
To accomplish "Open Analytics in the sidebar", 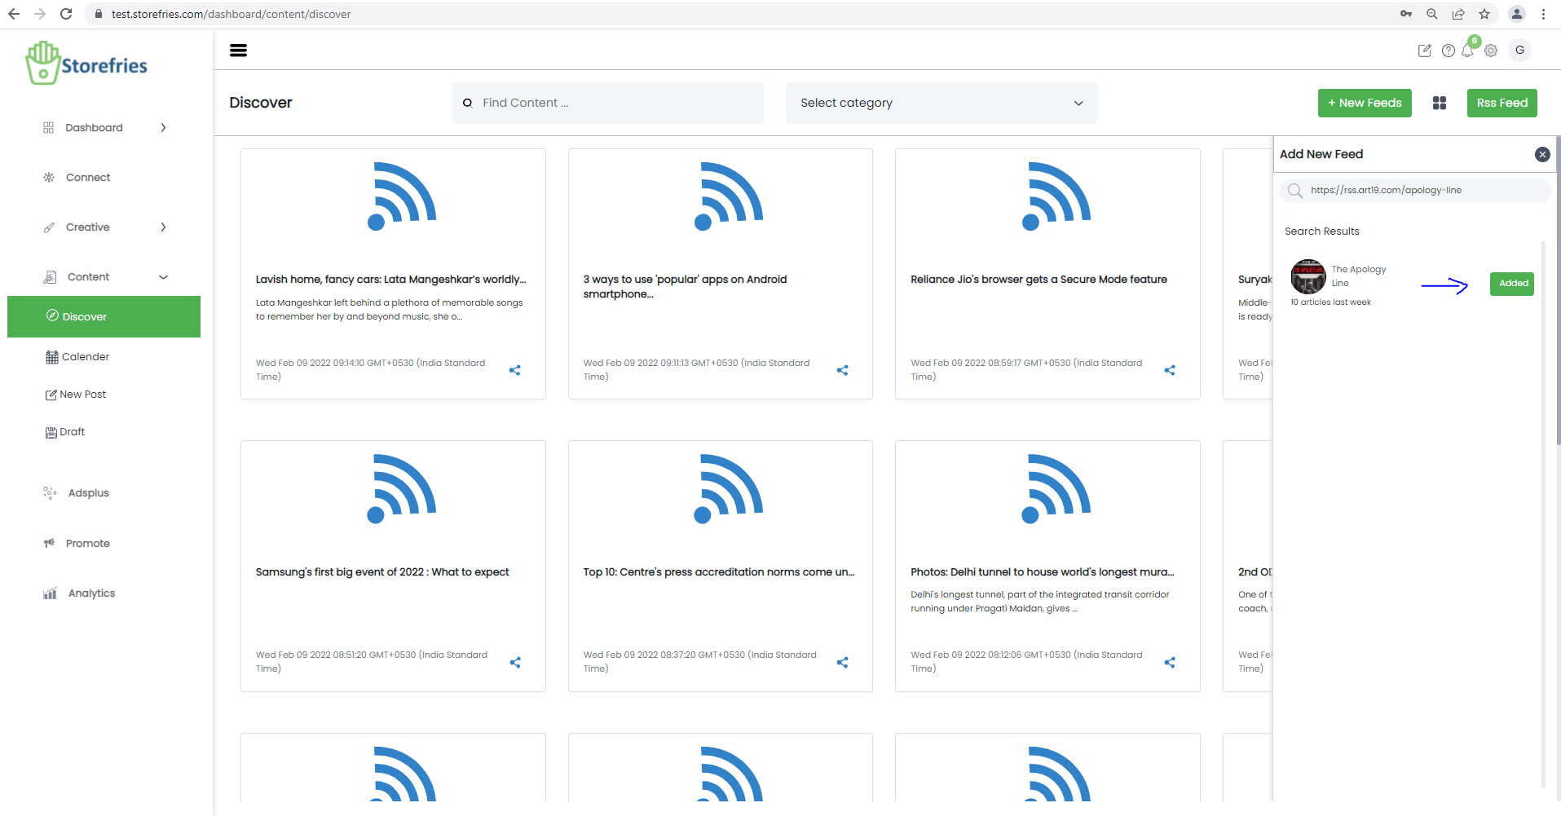I will click(x=91, y=593).
